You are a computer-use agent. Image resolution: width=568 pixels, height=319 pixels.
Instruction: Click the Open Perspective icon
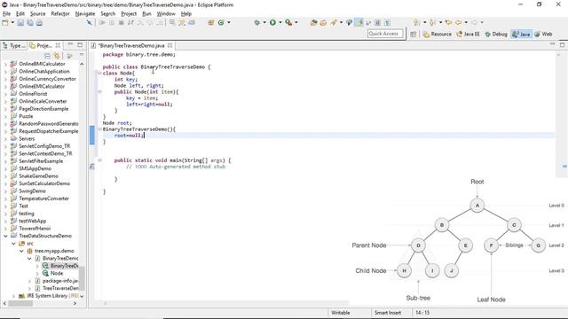[413, 34]
